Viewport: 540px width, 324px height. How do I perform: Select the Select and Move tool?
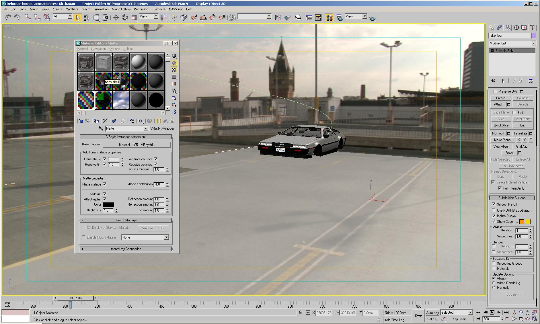click(116, 17)
